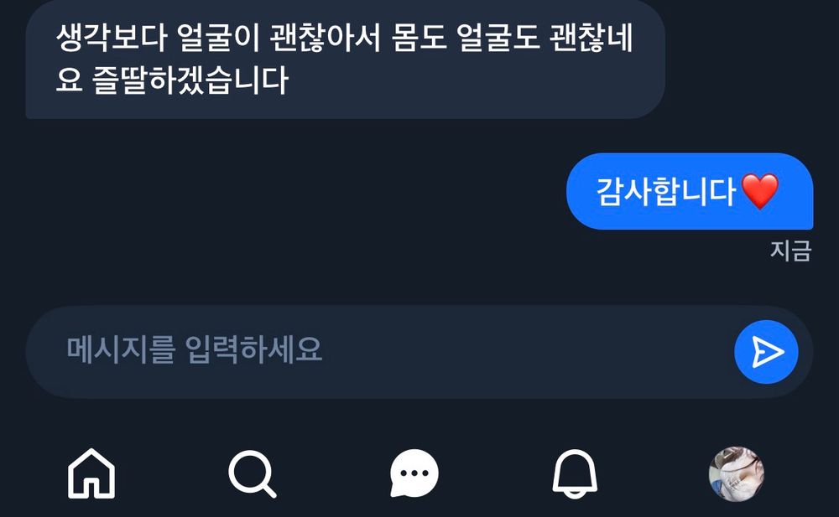The height and width of the screenshot is (517, 839).
Task: Open profile via the avatar thumbnail
Action: click(x=737, y=473)
